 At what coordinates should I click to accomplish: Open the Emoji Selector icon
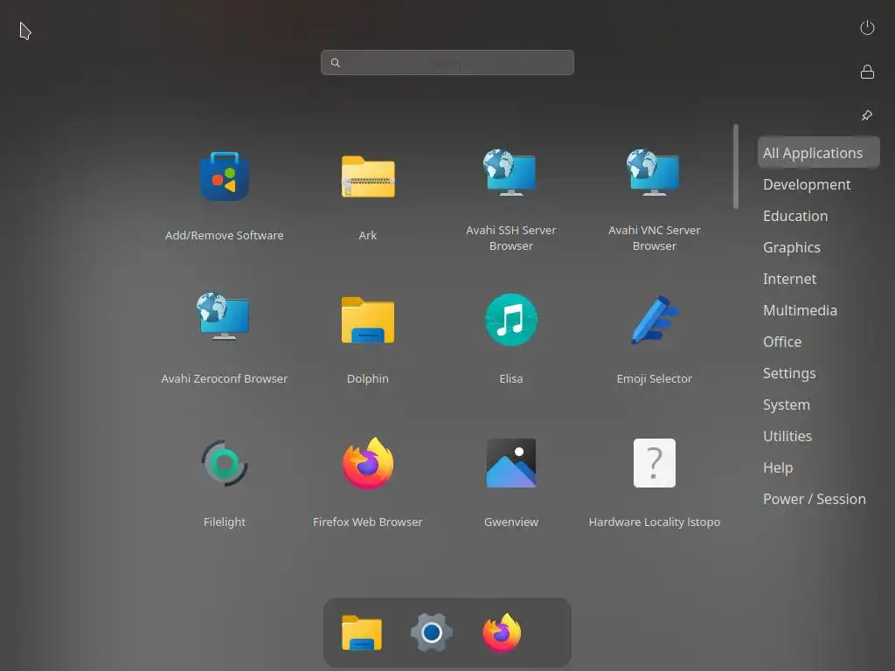point(654,320)
